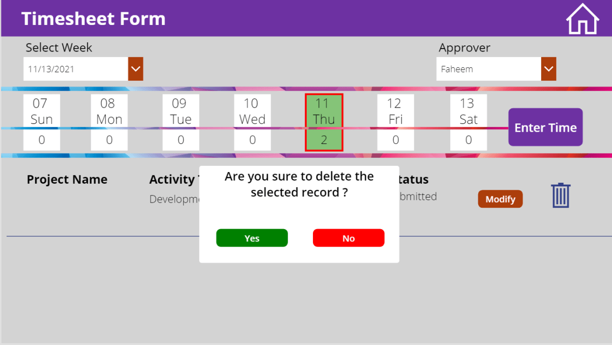Confirm deletion by clicking Yes

tap(252, 238)
